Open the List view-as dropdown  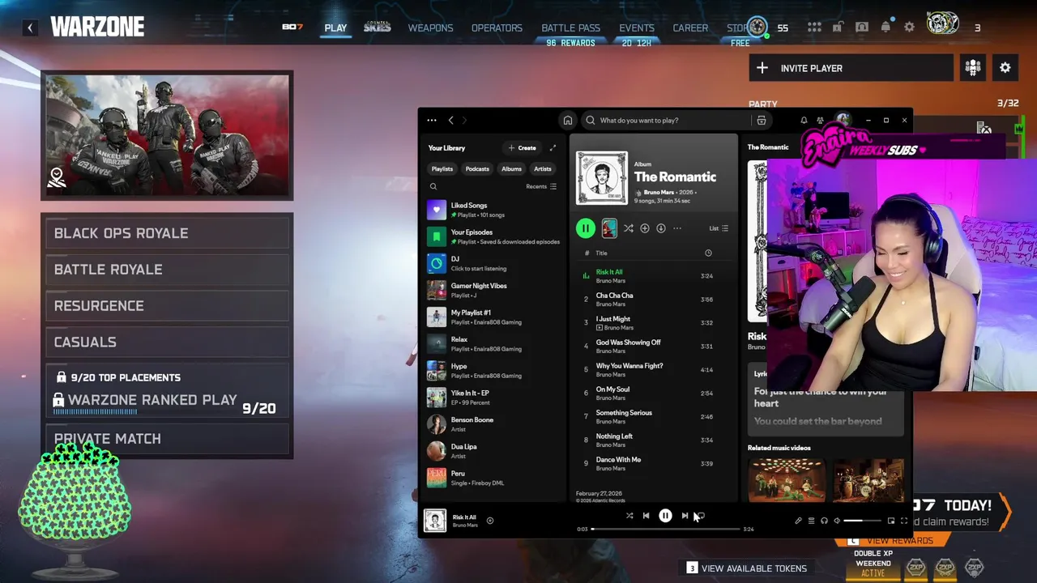(719, 228)
